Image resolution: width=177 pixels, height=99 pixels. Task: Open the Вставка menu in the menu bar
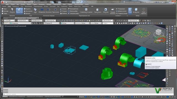point(23,4)
